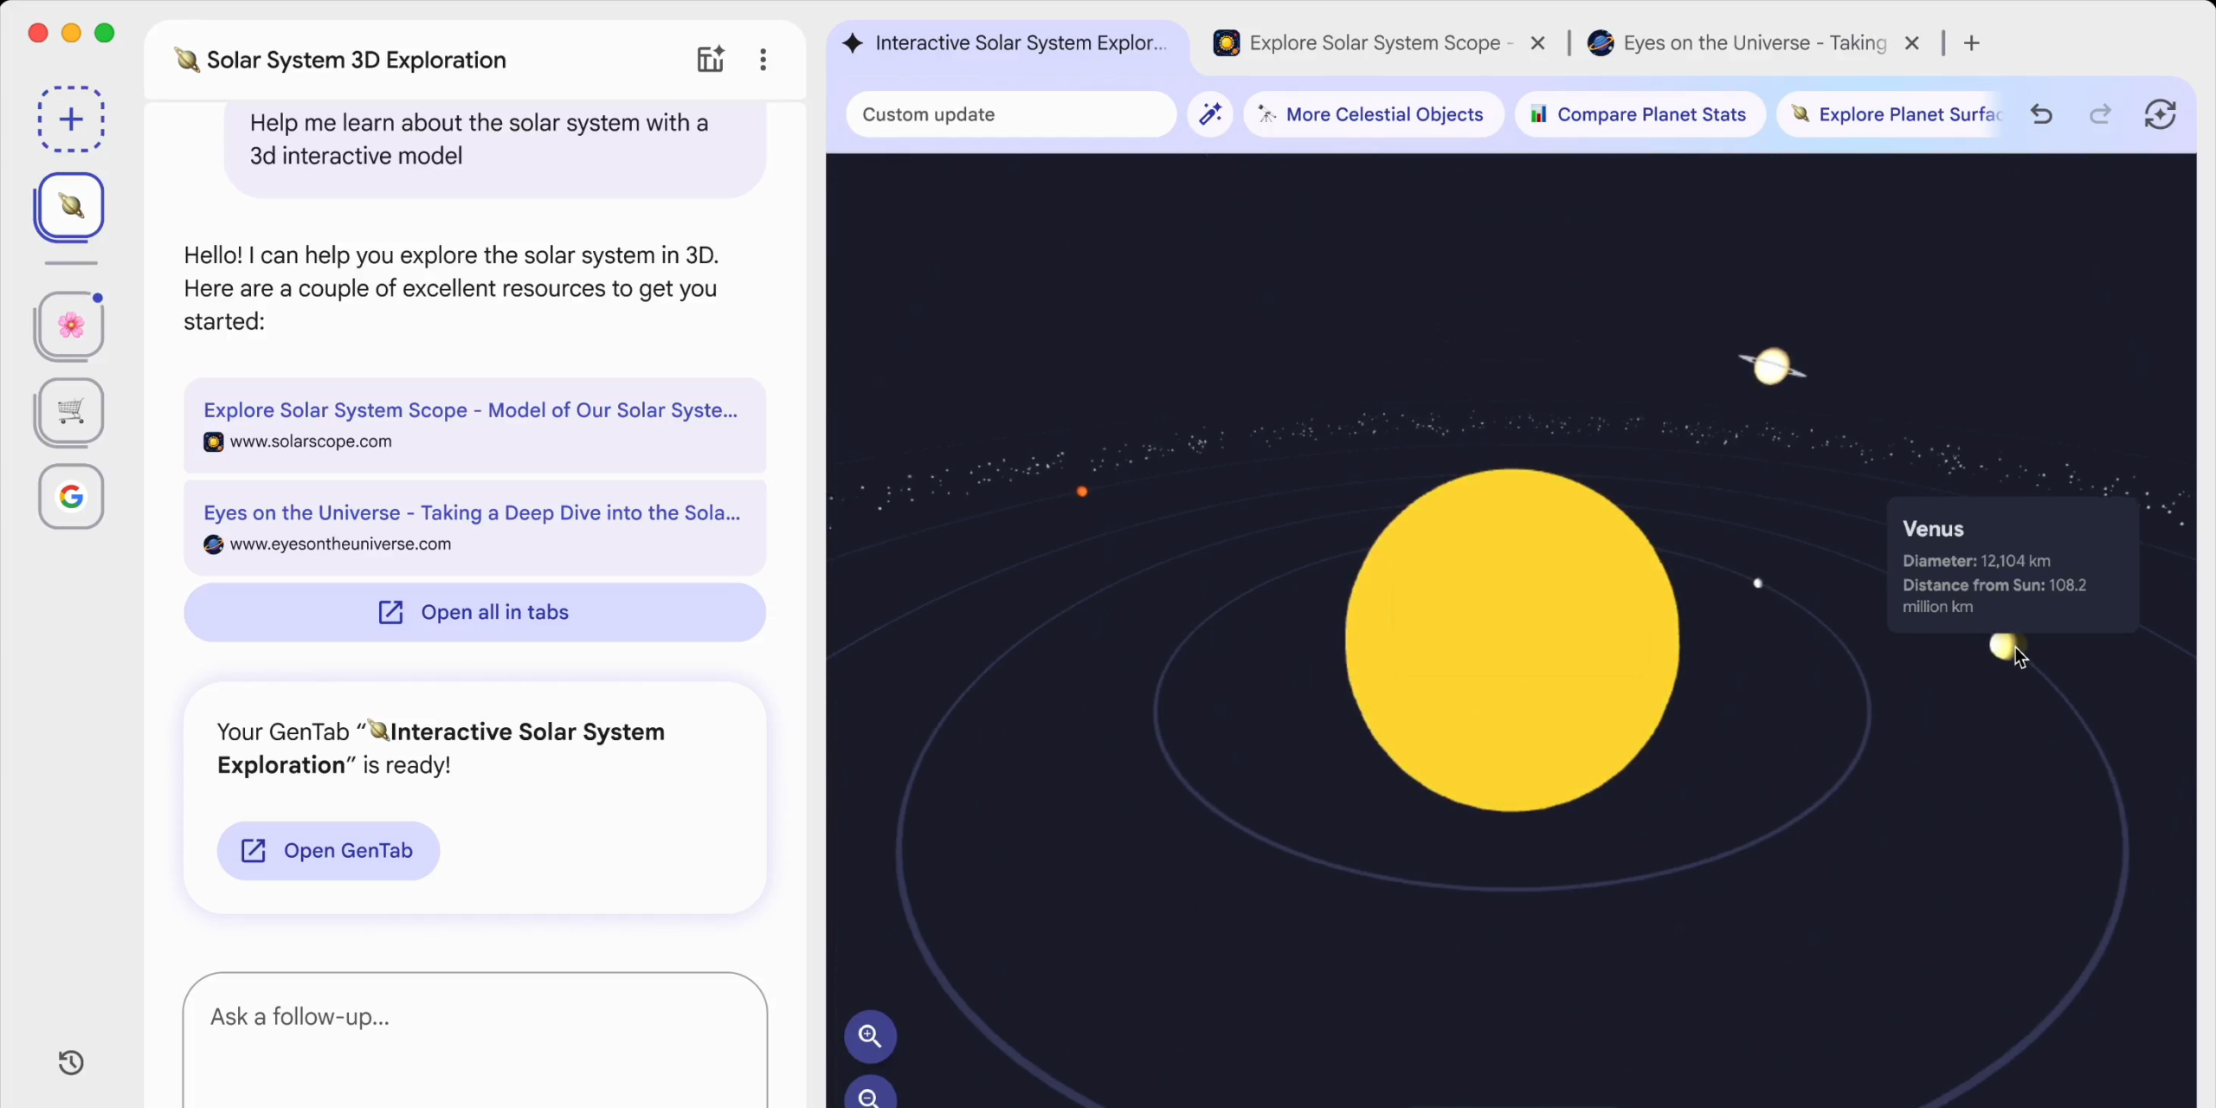2216x1108 pixels.
Task: Click Compare Planet Stats suggestion
Action: (1639, 114)
